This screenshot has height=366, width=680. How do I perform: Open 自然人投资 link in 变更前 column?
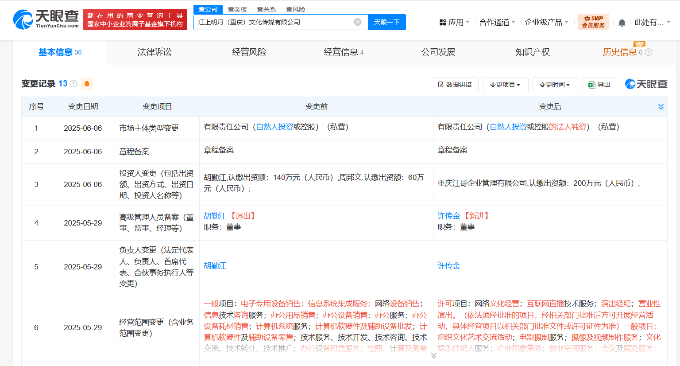tap(274, 127)
